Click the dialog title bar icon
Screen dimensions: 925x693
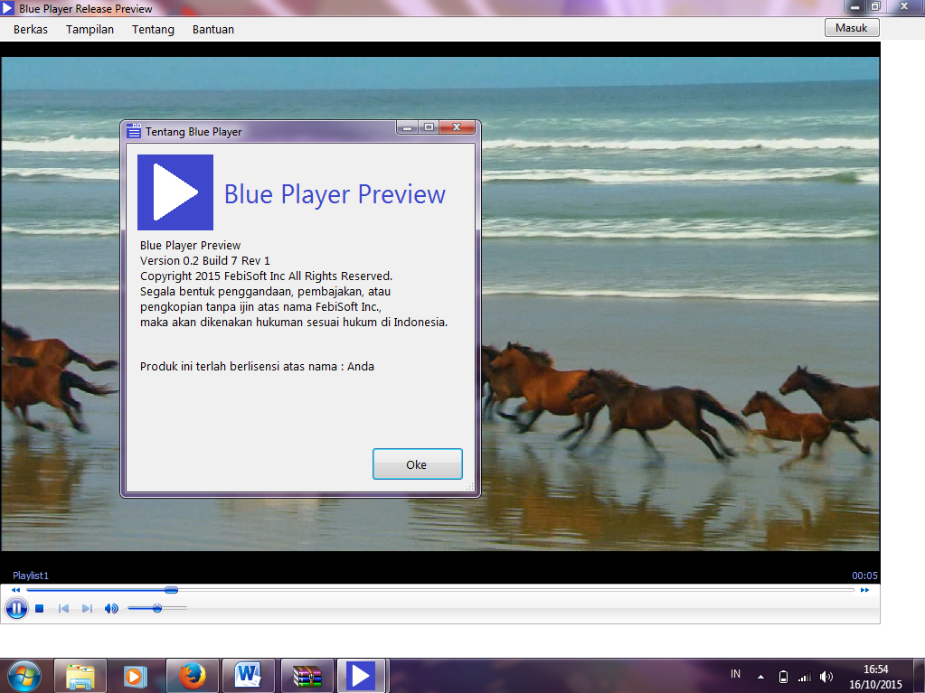(134, 131)
